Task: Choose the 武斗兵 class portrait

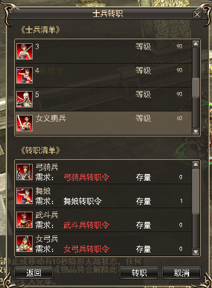Action: coord(24,220)
